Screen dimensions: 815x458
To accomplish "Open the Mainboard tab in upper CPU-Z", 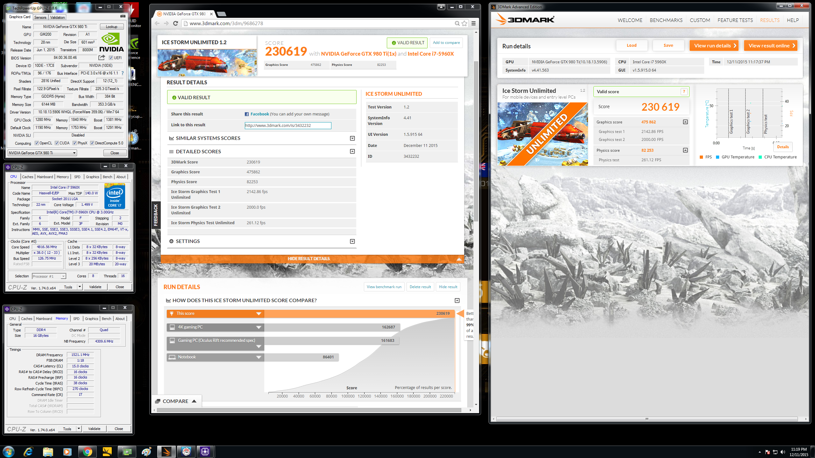I will pos(45,177).
